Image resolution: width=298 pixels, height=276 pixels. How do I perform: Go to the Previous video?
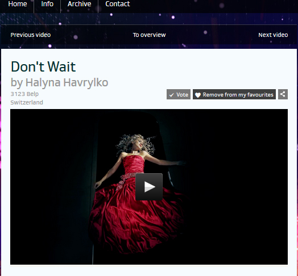click(31, 35)
